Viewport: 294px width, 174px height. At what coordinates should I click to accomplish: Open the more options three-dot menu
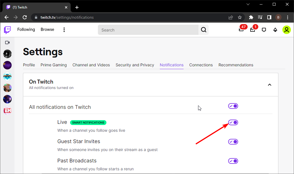(x=64, y=30)
